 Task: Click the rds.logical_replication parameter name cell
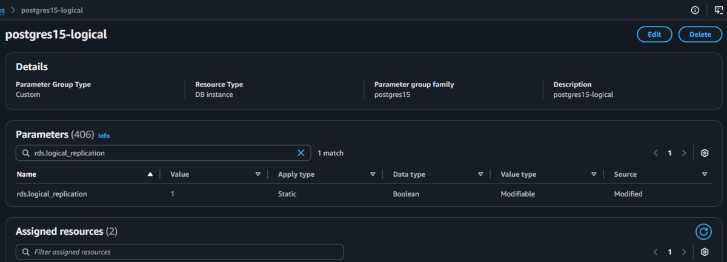[x=51, y=194]
